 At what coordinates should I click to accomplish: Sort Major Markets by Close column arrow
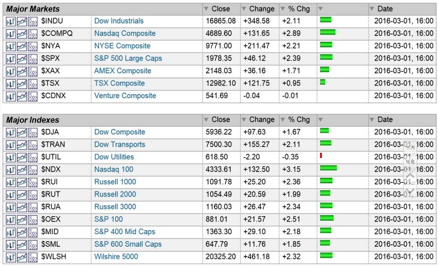click(x=206, y=9)
